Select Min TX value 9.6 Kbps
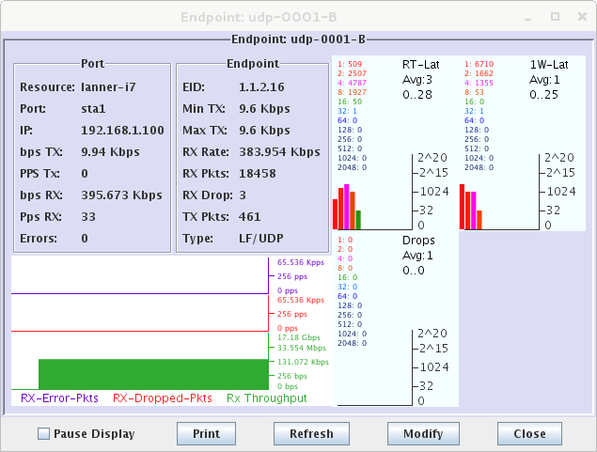 click(x=264, y=109)
